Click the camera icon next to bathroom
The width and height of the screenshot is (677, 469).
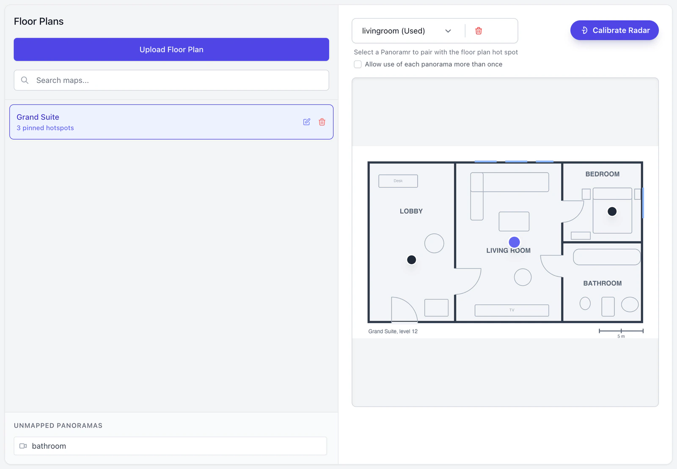(23, 446)
